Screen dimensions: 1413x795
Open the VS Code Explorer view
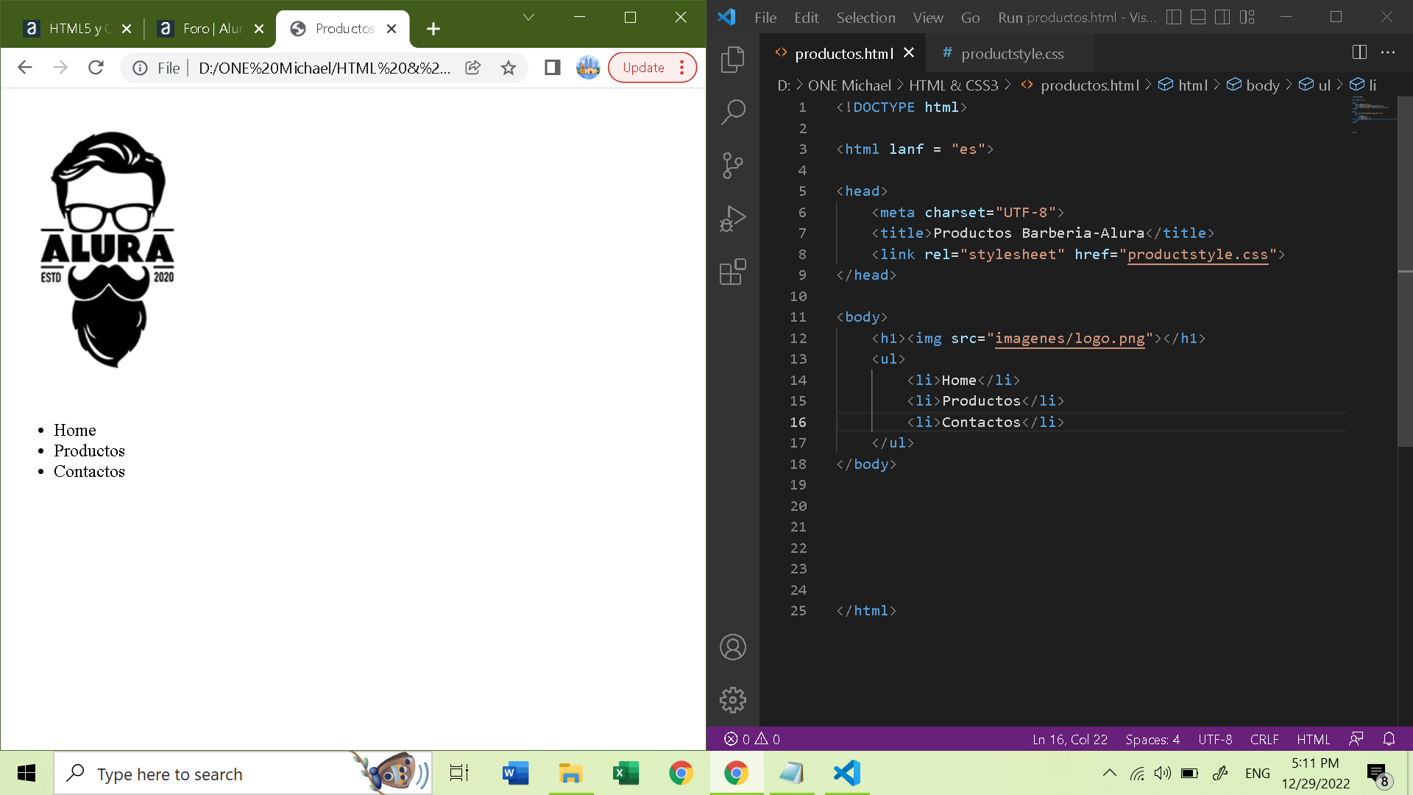[732, 60]
